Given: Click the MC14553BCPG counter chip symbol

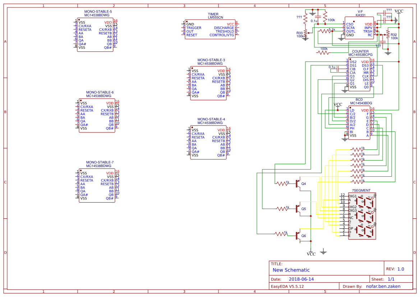Looking at the screenshot, I should (359, 74).
